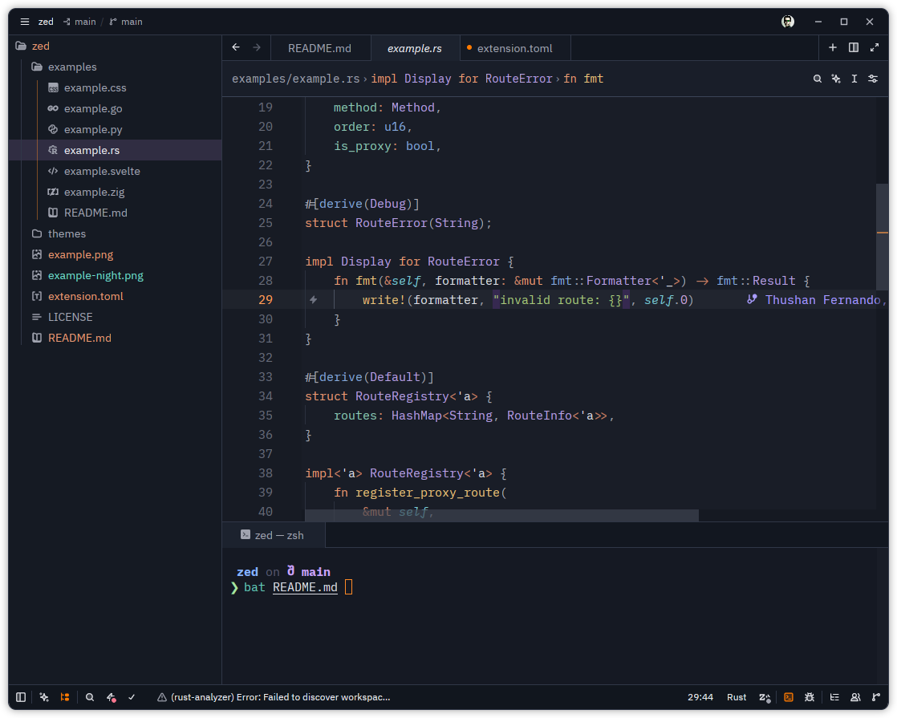The image size is (897, 718).
Task: Open the user avatar menu
Action: click(788, 22)
